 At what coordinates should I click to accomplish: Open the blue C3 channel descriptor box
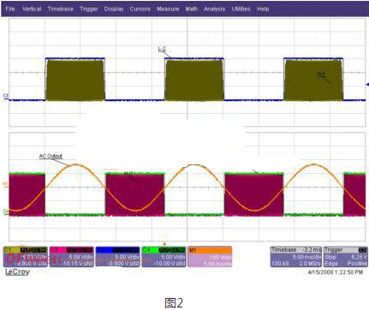(x=117, y=257)
